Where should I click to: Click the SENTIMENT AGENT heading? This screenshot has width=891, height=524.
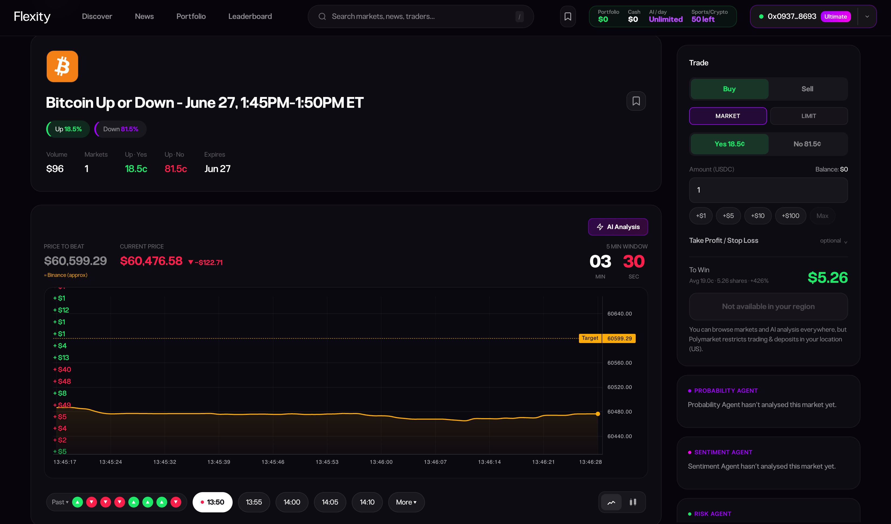(723, 452)
